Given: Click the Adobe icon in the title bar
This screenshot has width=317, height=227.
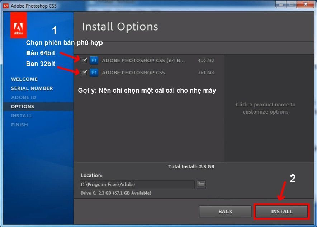Looking at the screenshot, I should (x=6, y=6).
